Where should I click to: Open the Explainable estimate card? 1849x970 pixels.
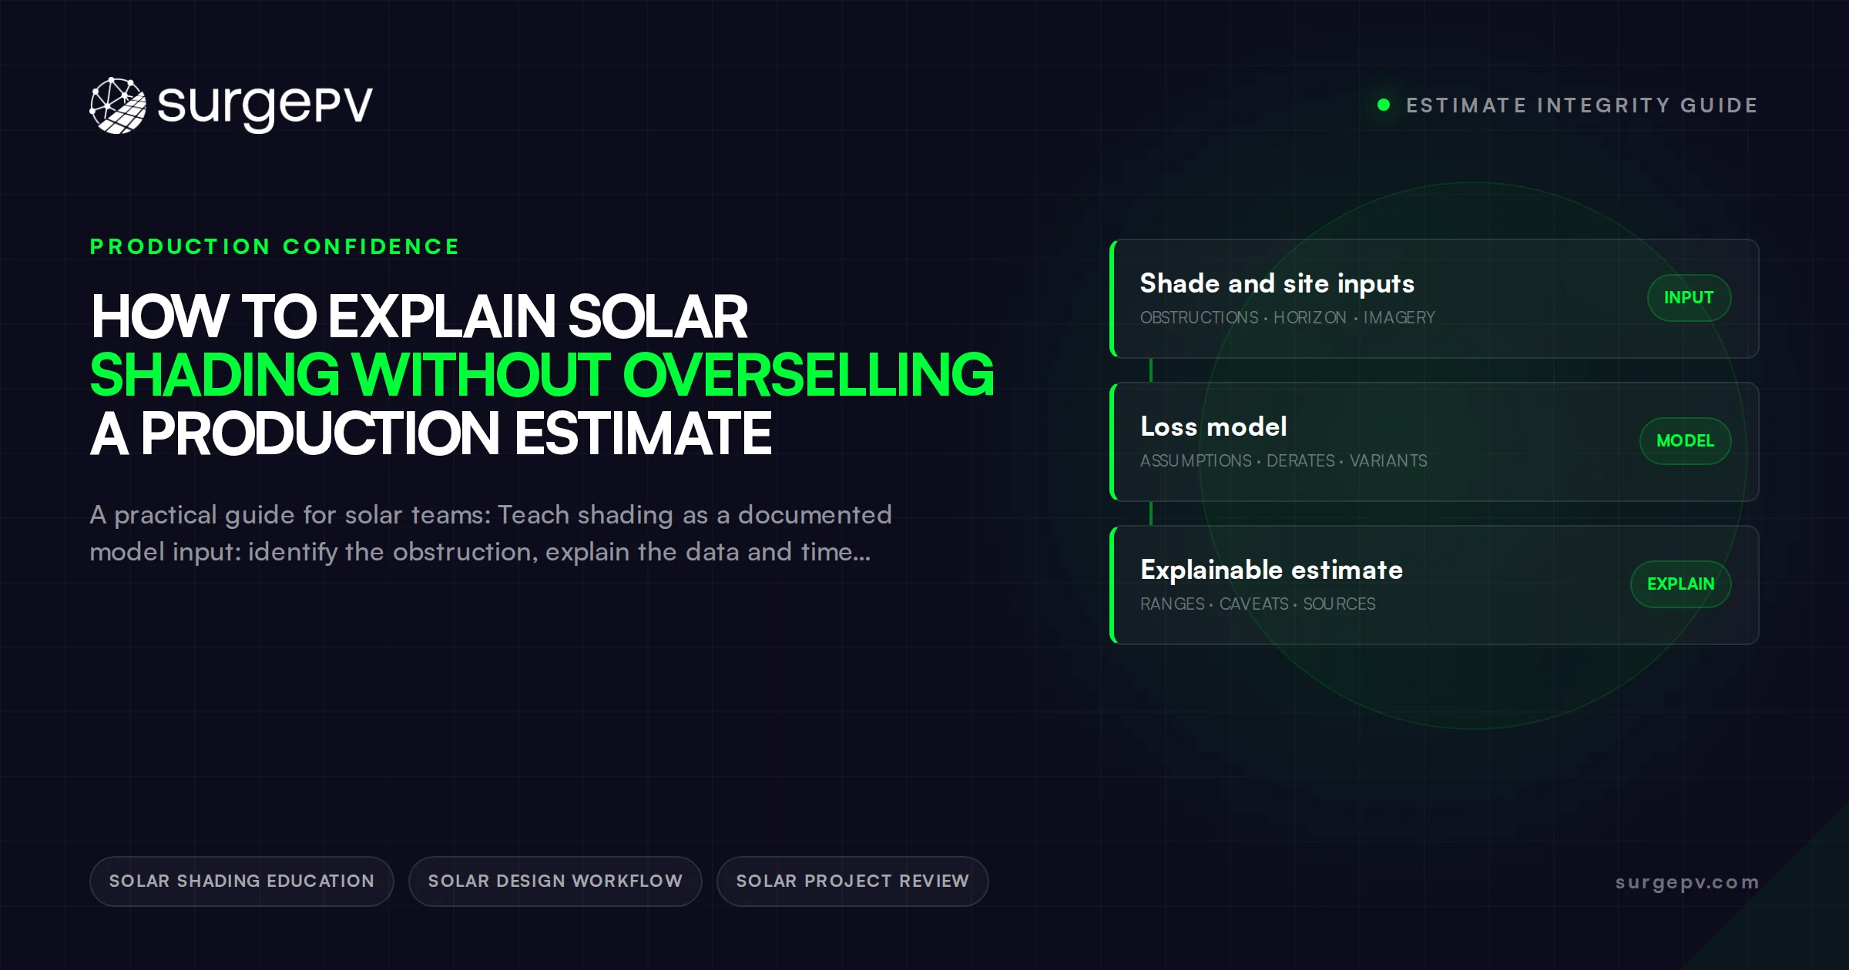tap(1434, 585)
